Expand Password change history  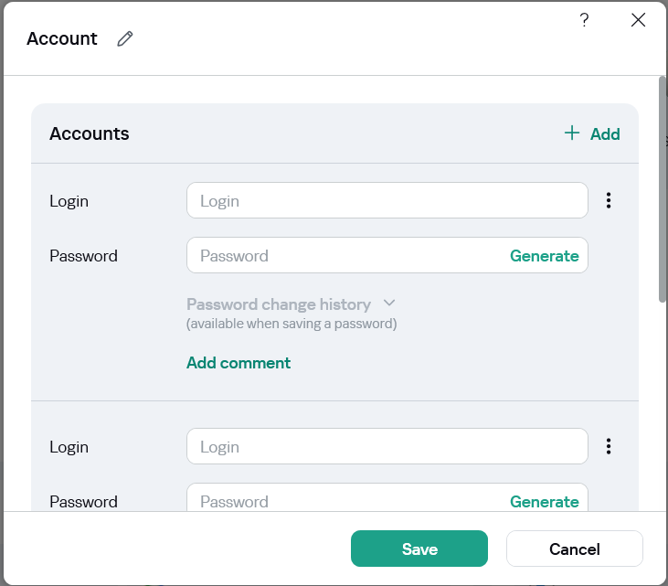click(291, 304)
